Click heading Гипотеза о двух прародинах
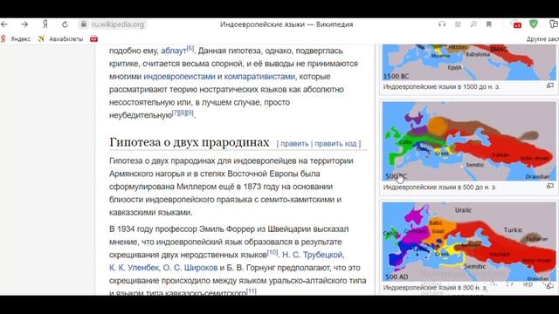The height and width of the screenshot is (314, 559). click(x=189, y=142)
